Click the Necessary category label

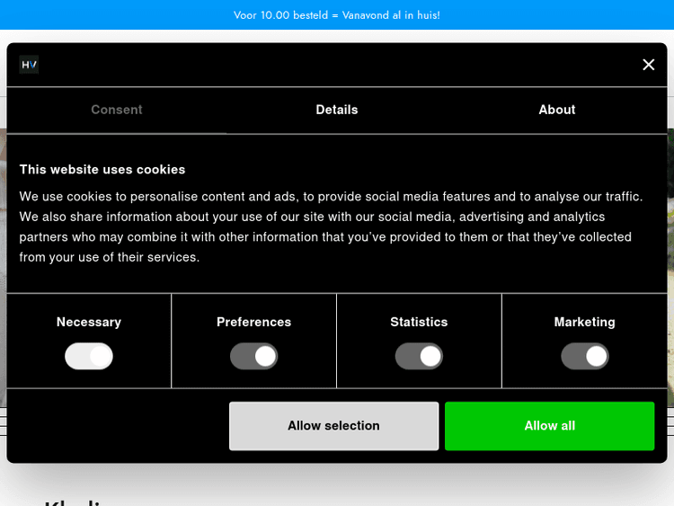pos(89,322)
